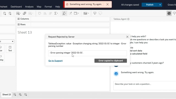Select the 'Error copied to clipboard' button
The image size is (176, 99).
pyautogui.click(x=111, y=61)
